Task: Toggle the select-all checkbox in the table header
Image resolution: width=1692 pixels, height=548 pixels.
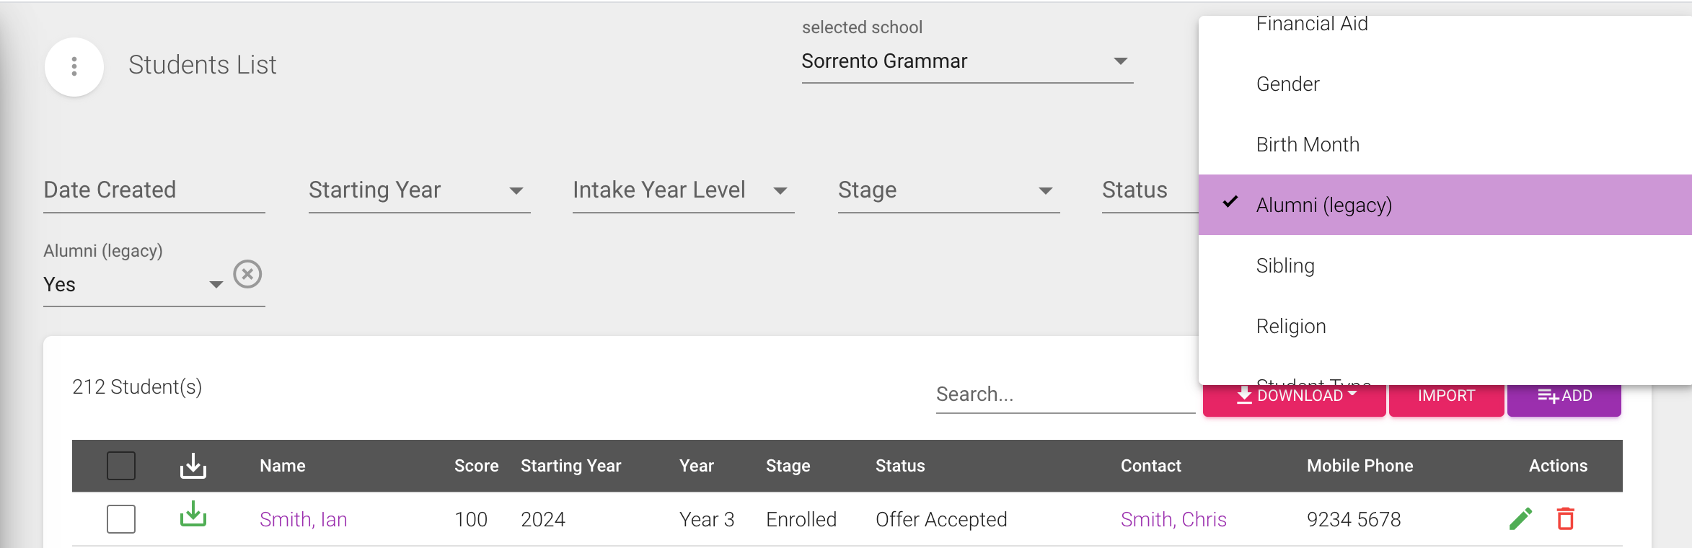Action: pyautogui.click(x=120, y=465)
